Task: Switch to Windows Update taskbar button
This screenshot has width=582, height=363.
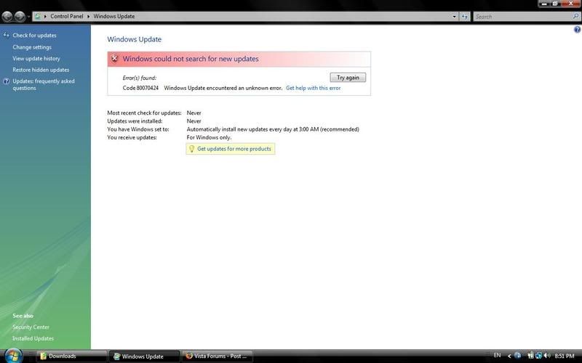Action: coord(144,356)
